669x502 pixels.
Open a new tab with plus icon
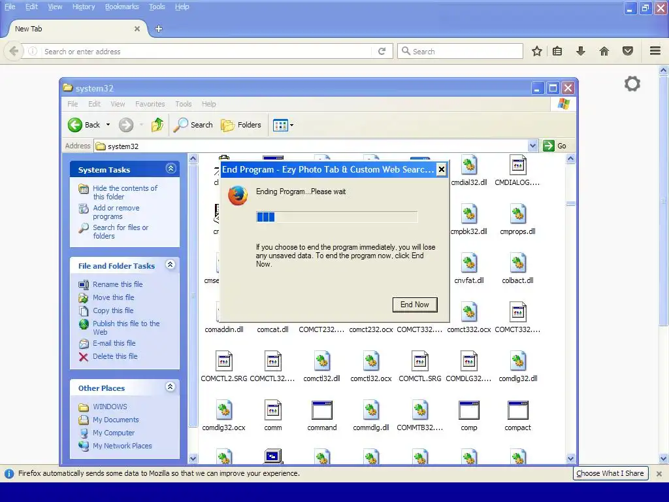159,29
